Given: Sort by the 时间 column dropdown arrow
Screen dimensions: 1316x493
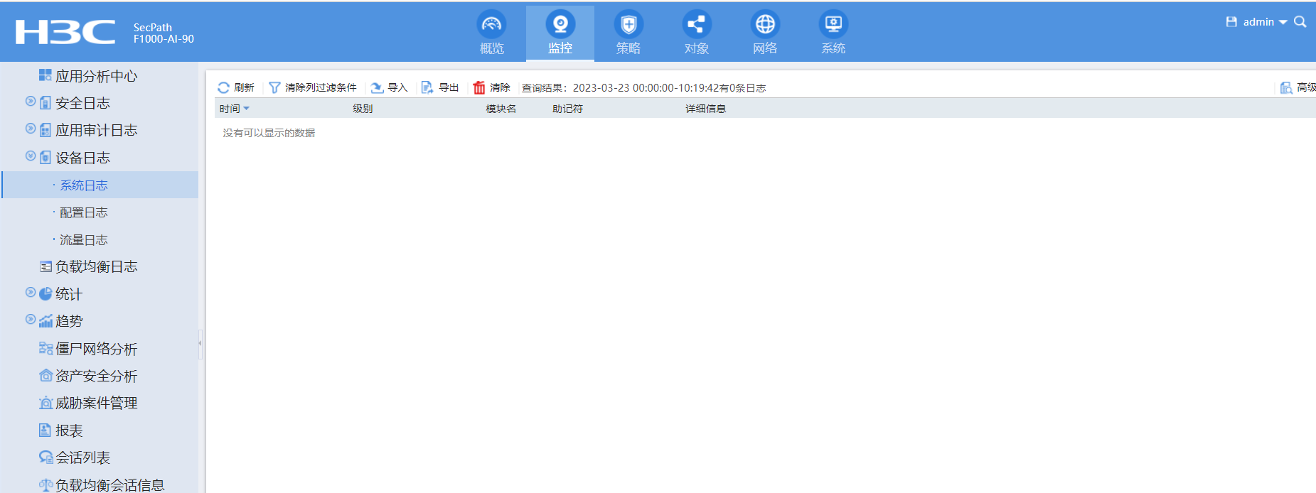Looking at the screenshot, I should (247, 109).
